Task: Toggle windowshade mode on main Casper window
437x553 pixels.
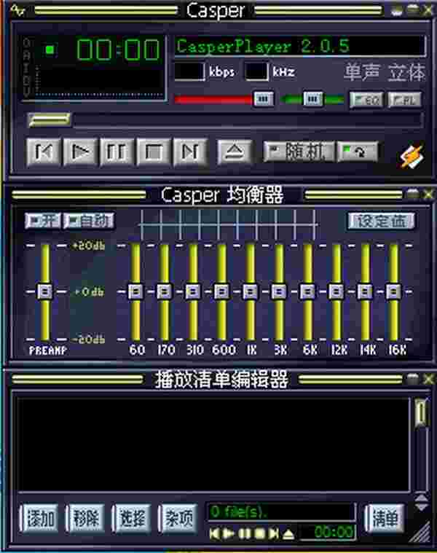Action: click(x=413, y=10)
